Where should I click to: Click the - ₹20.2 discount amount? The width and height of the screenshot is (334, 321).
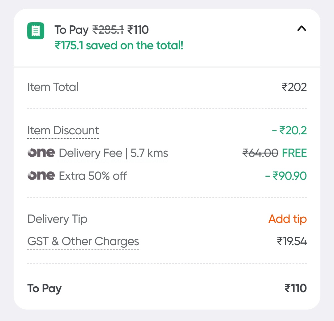point(289,130)
